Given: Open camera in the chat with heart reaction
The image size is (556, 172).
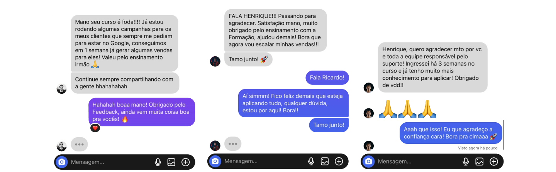Looking at the screenshot, I should point(61,162).
